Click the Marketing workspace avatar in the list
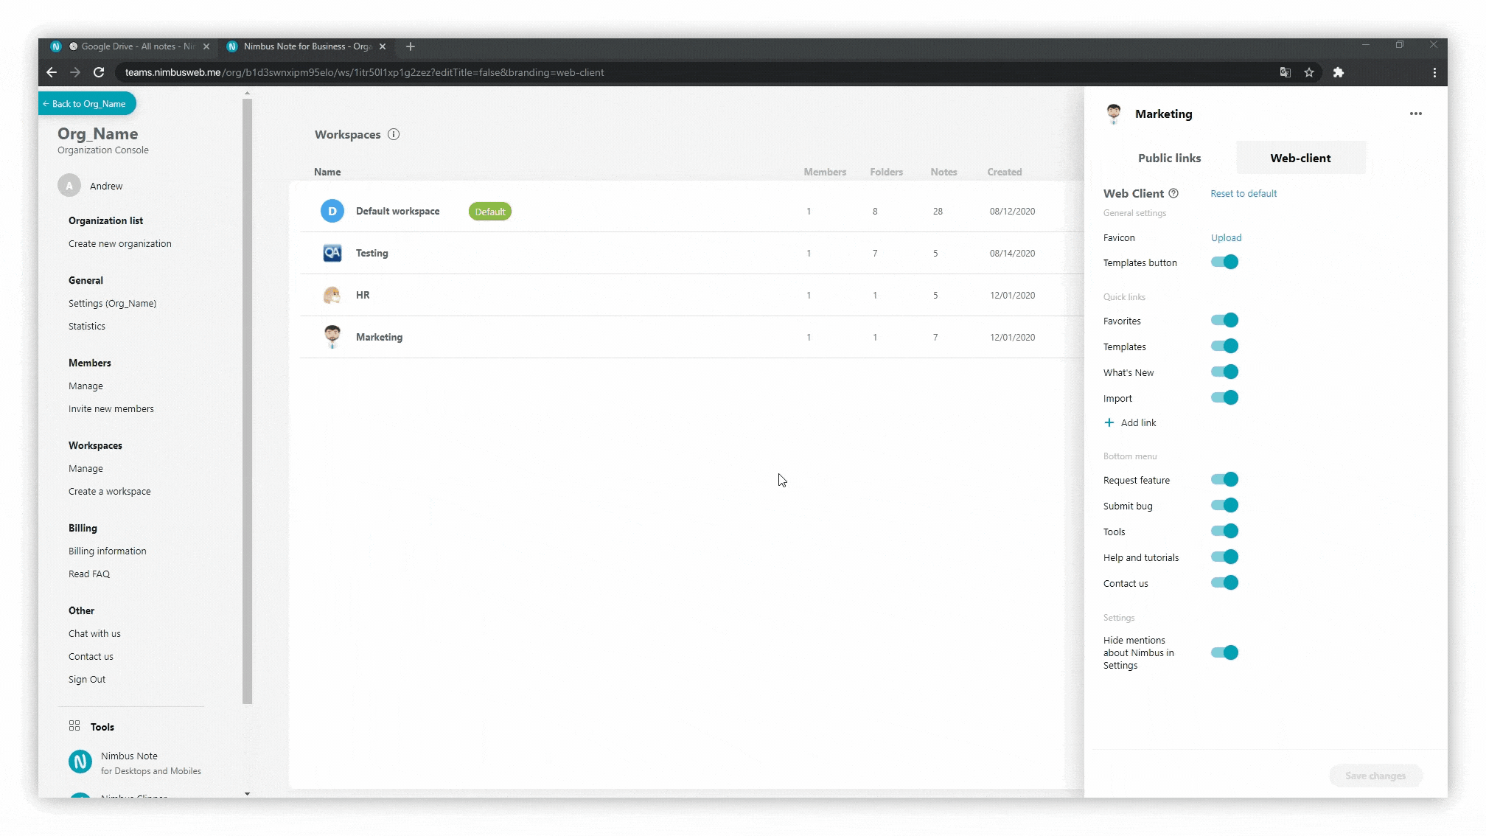Viewport: 1486px width, 836px height. [332, 337]
